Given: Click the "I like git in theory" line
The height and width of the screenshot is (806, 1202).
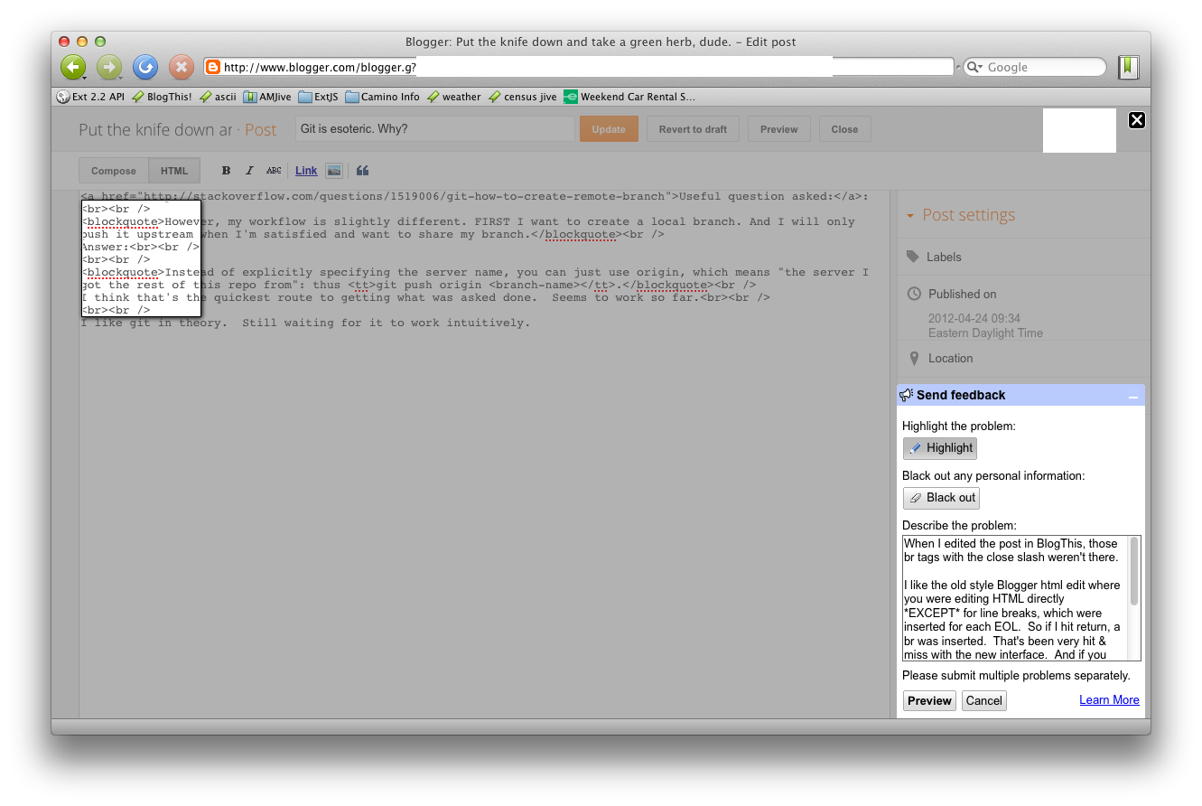Looking at the screenshot, I should [305, 323].
